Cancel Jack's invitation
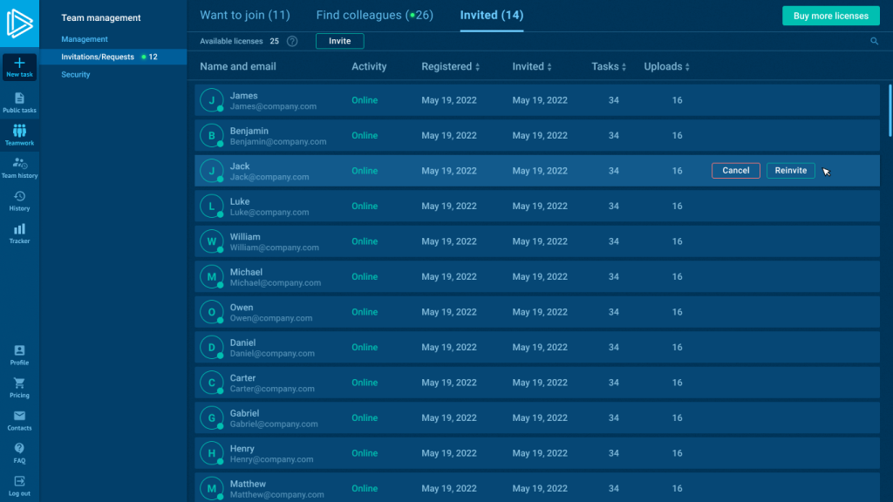 pos(735,171)
